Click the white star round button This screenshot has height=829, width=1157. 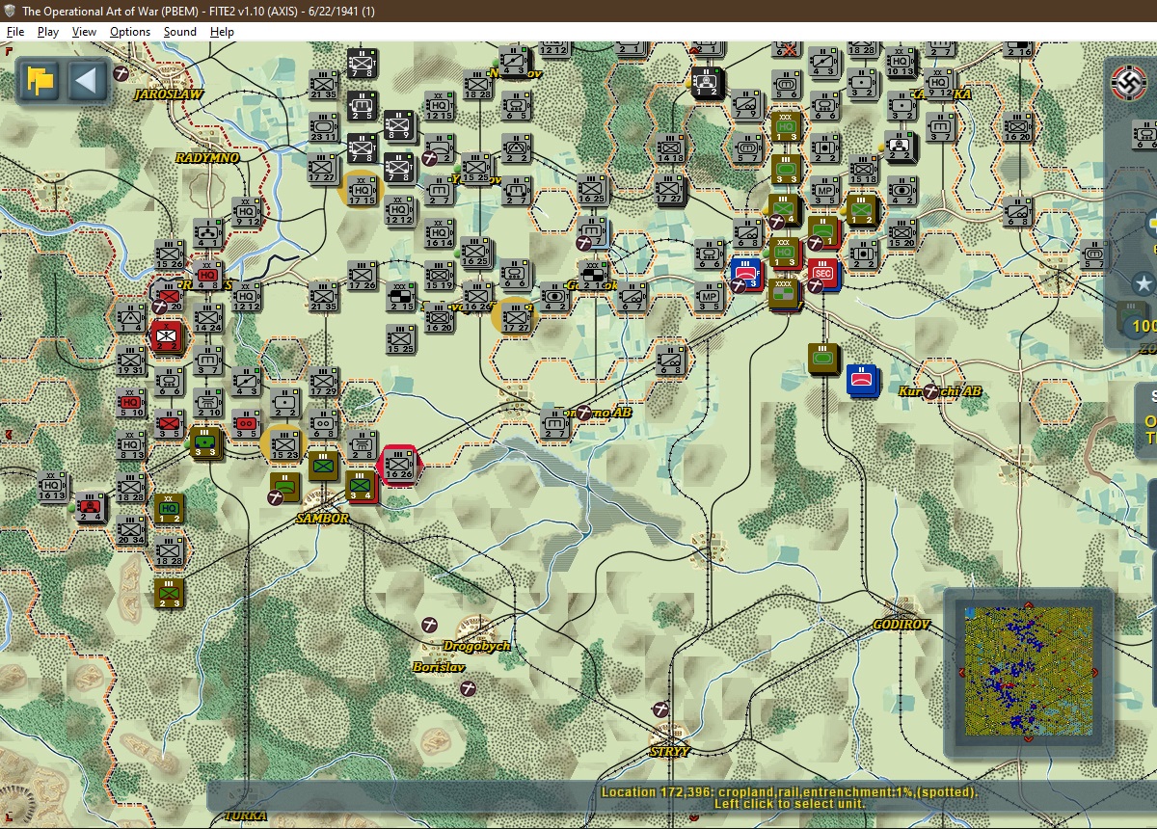point(1144,283)
